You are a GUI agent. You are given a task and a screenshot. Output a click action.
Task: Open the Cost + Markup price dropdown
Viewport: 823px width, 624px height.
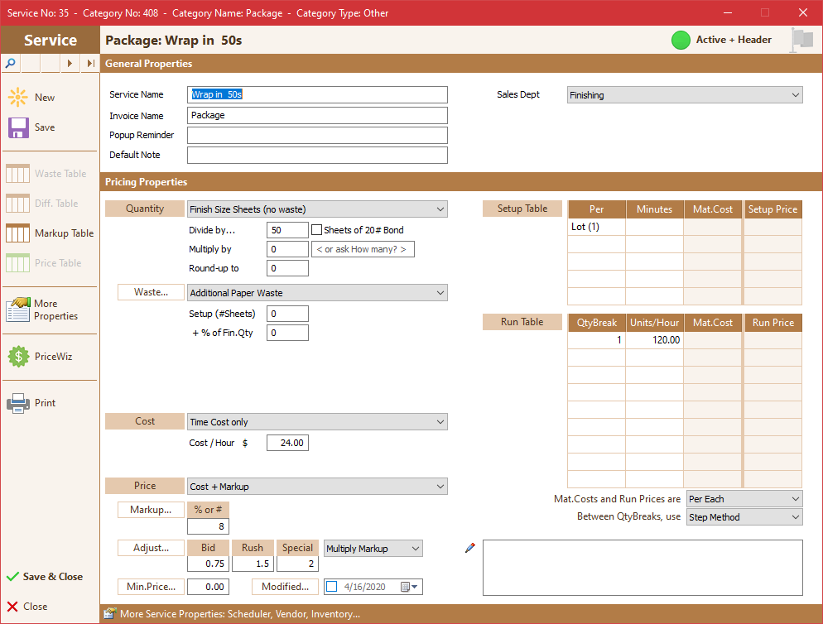point(318,487)
